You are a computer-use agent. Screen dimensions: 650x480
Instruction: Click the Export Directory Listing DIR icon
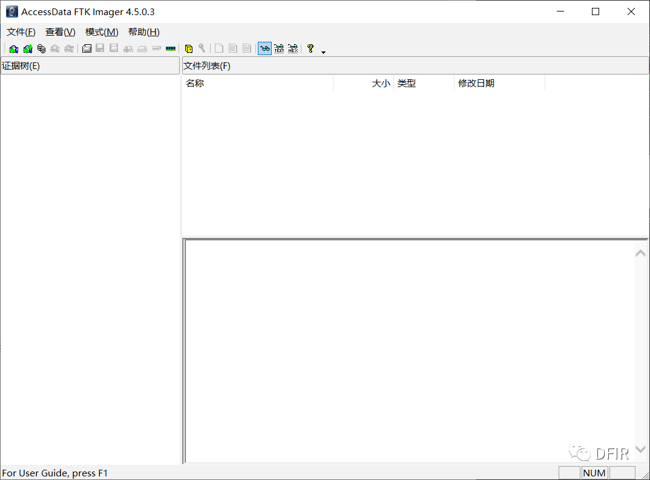click(x=247, y=48)
